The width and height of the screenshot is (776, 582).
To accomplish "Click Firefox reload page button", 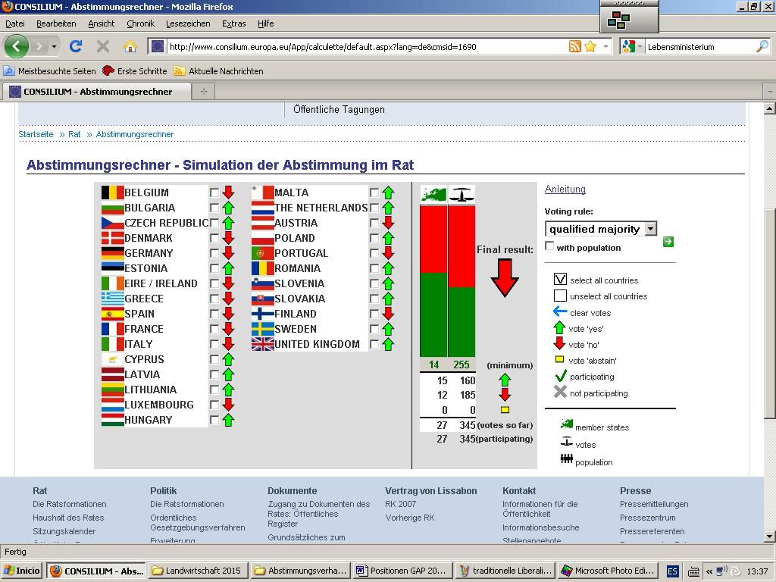I will click(x=76, y=46).
